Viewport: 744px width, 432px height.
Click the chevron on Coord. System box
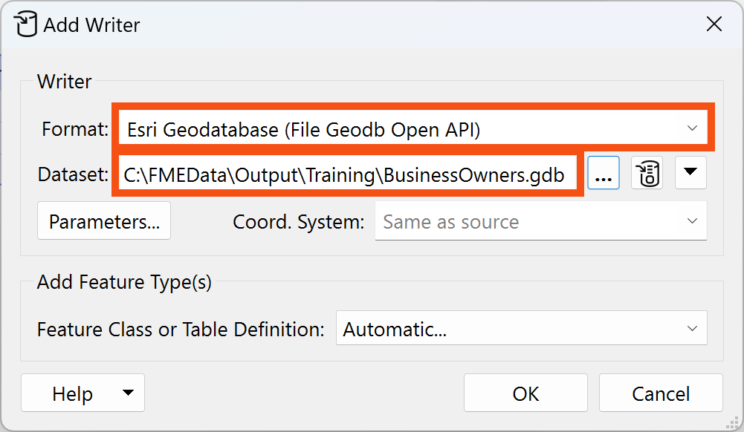tap(692, 221)
